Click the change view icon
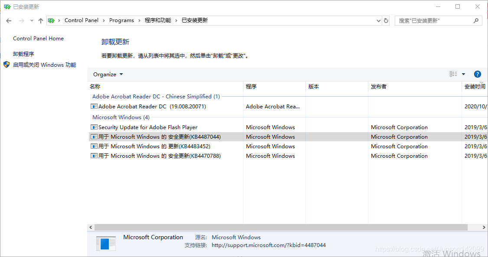The image size is (488, 257). 453,74
